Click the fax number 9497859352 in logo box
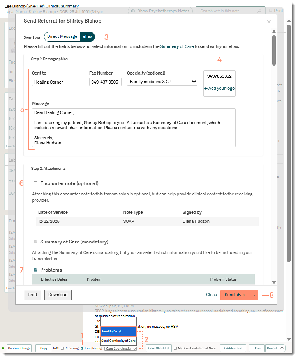The width and height of the screenshot is (298, 359). coord(219,76)
